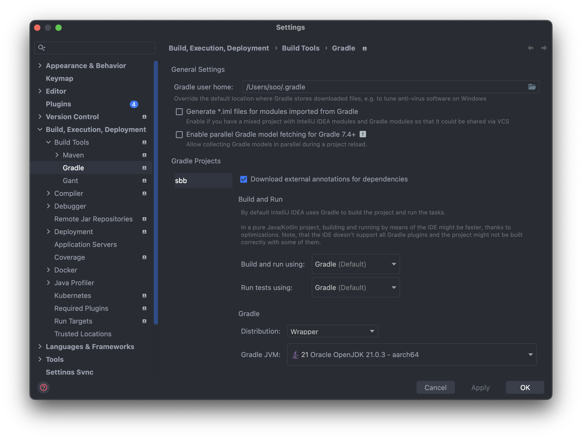
Task: Click the project icon on the Kubernetes row
Action: 144,296
